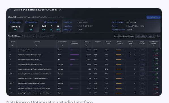Toggle Int8 for the robust rank 1 row
169x103 pixels.
coord(142,50)
